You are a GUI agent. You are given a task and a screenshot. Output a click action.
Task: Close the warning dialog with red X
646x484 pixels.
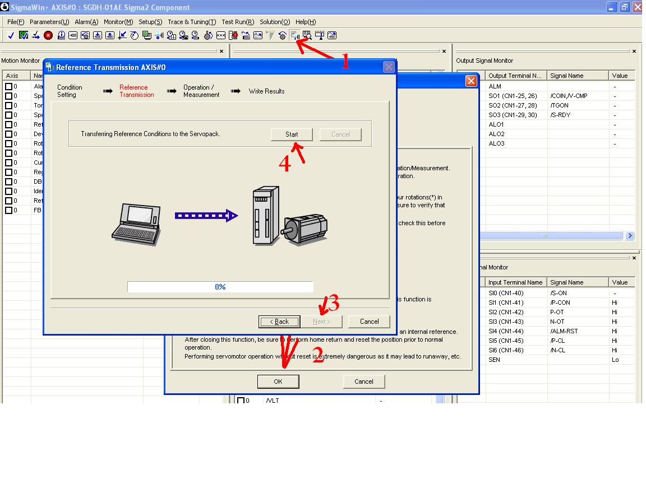coord(471,81)
